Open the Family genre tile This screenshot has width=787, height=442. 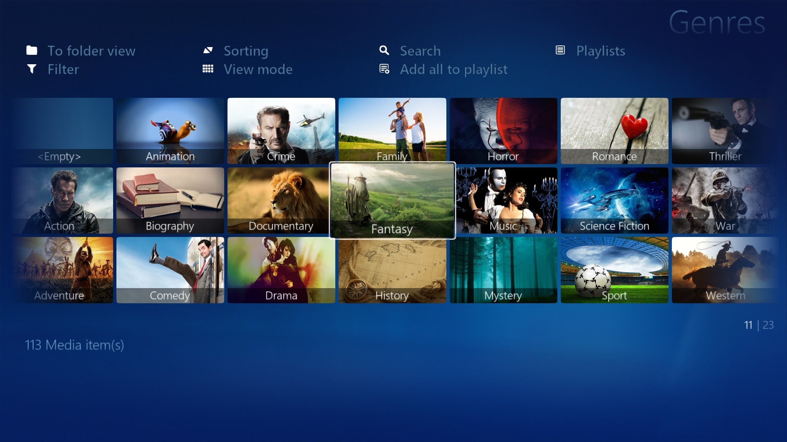click(392, 130)
